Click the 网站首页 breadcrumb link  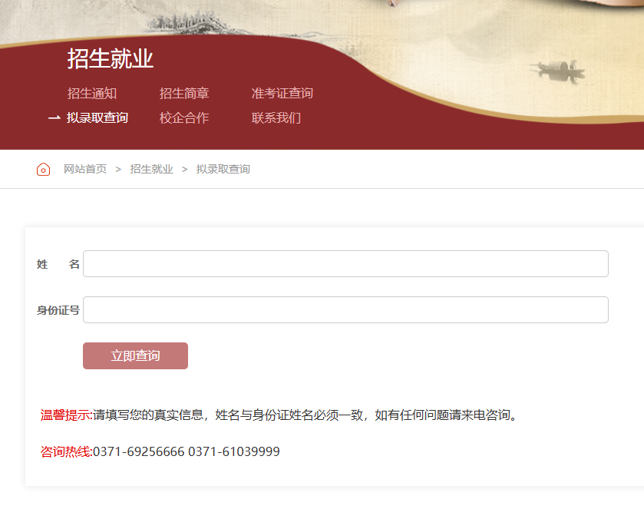85,169
